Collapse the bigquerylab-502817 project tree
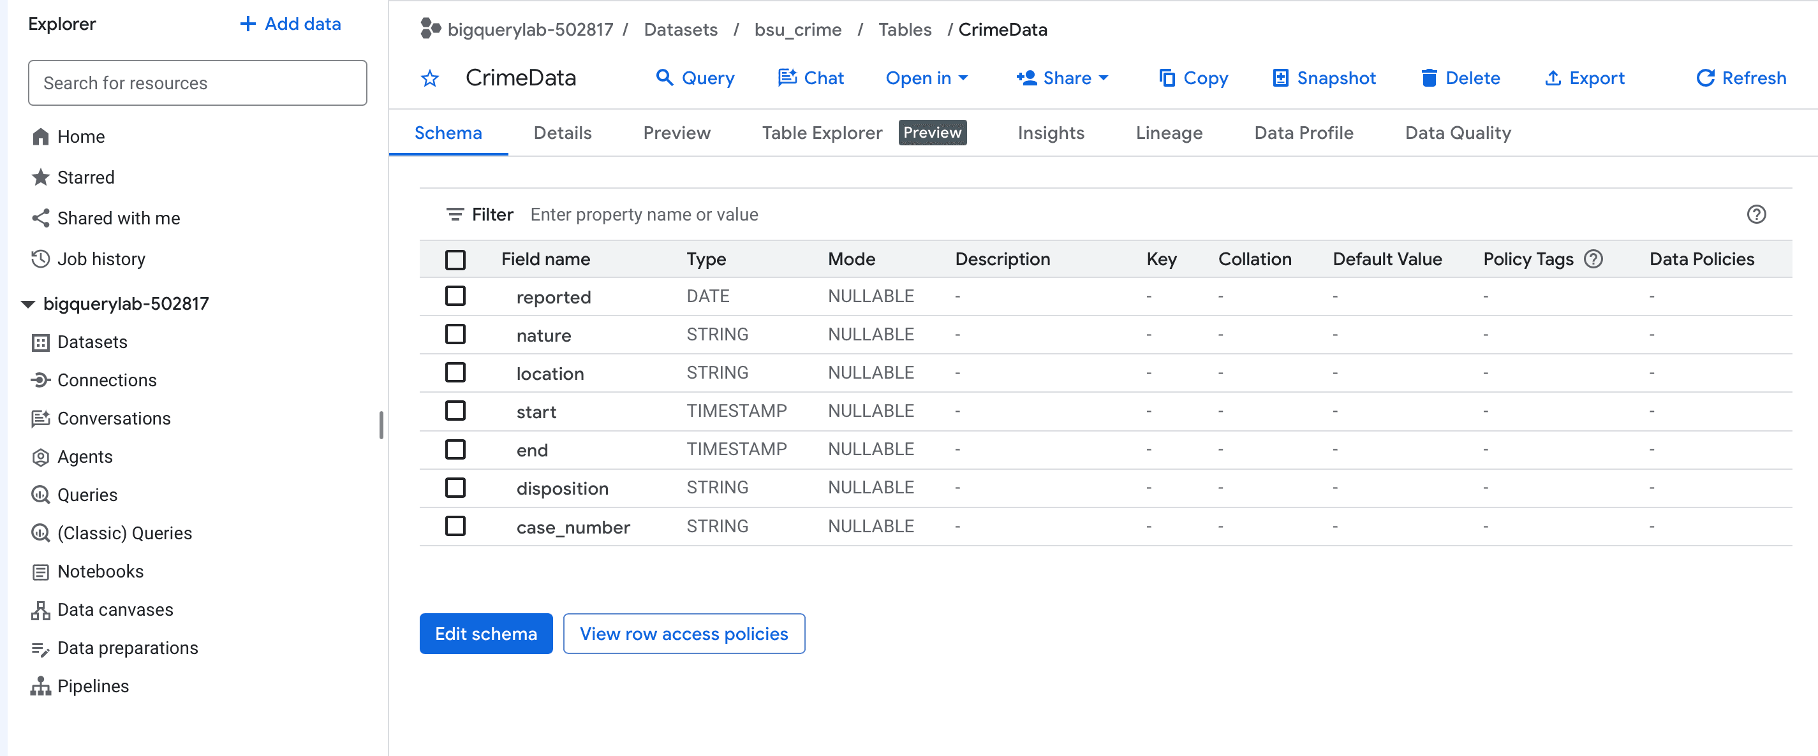 [x=28, y=304]
